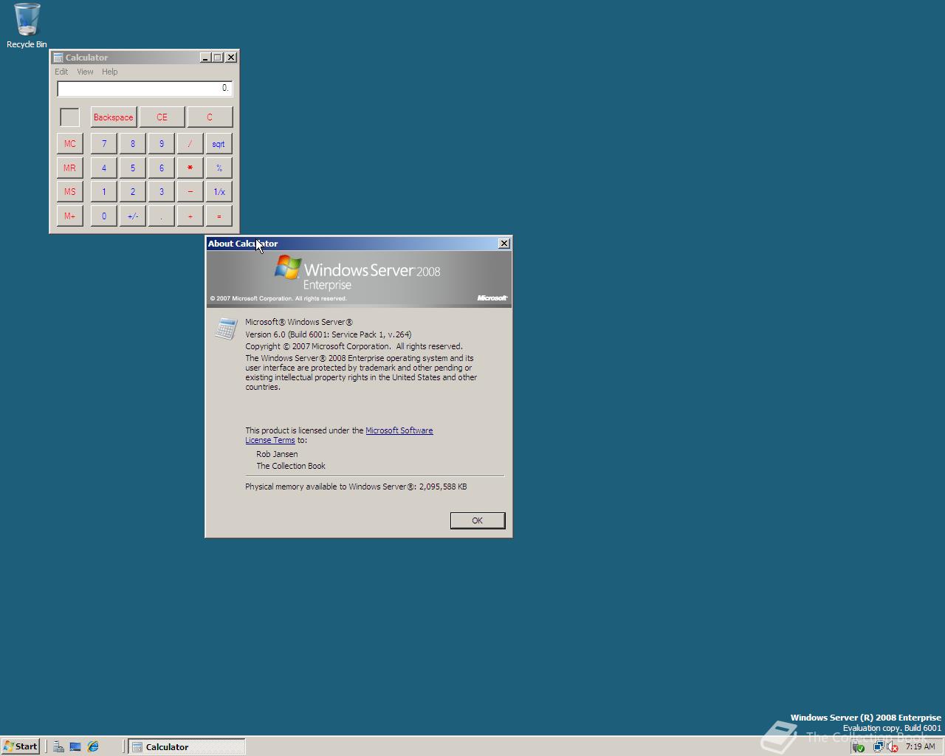The width and height of the screenshot is (945, 756).
Task: Open the Help menu in Calculator
Action: [x=110, y=72]
